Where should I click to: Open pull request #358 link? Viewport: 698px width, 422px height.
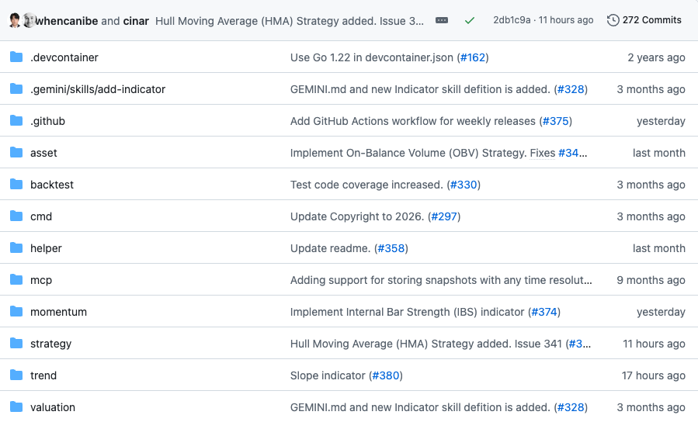(391, 248)
